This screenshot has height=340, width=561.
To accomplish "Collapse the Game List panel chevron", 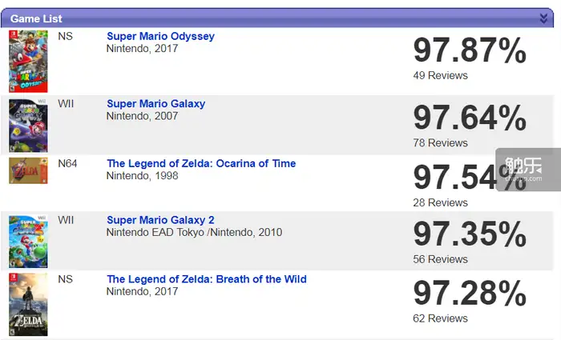I will pyautogui.click(x=543, y=18).
